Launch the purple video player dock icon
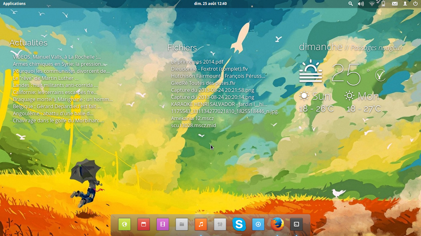421x236 pixels. (x=163, y=224)
